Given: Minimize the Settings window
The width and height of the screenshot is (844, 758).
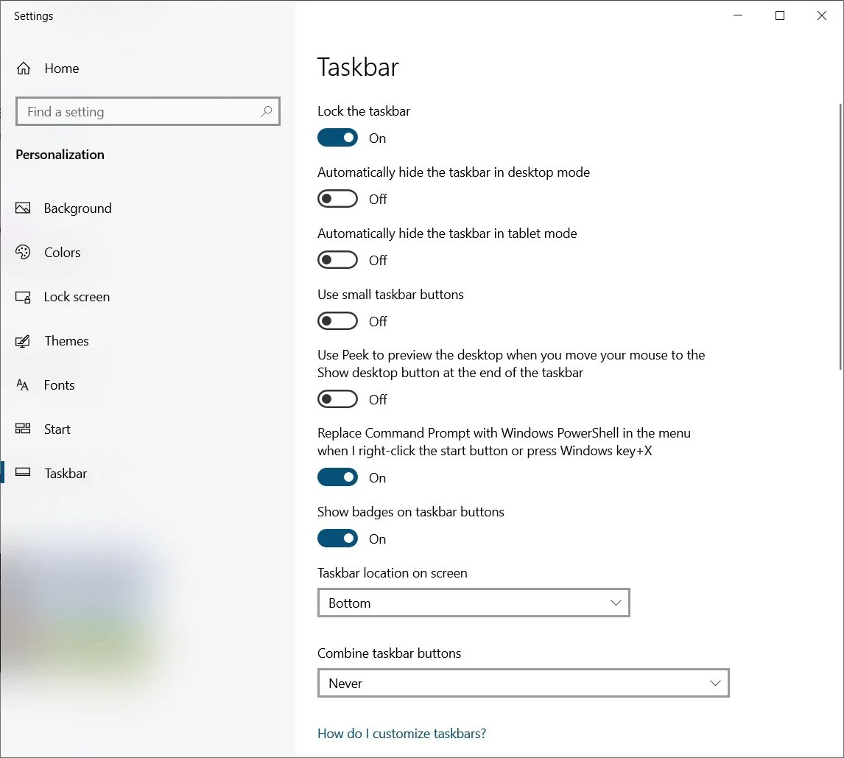Looking at the screenshot, I should tap(738, 15).
